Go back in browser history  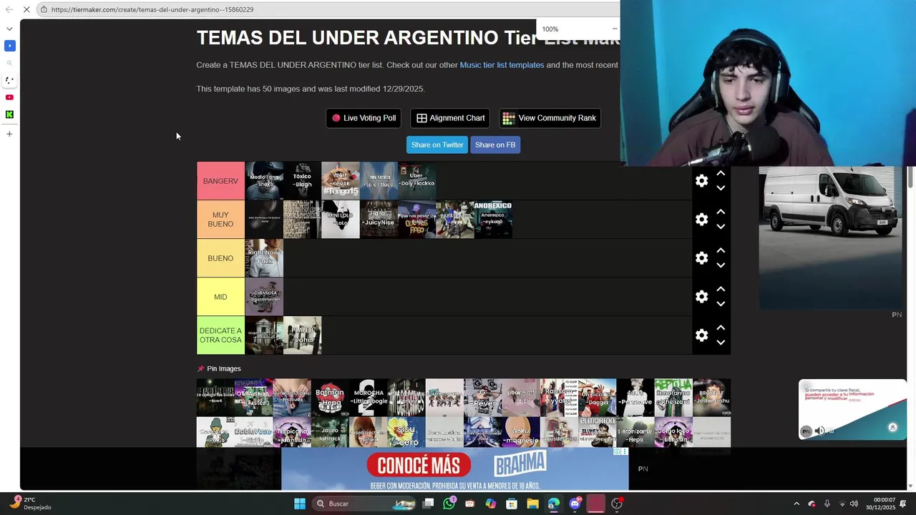(x=9, y=9)
